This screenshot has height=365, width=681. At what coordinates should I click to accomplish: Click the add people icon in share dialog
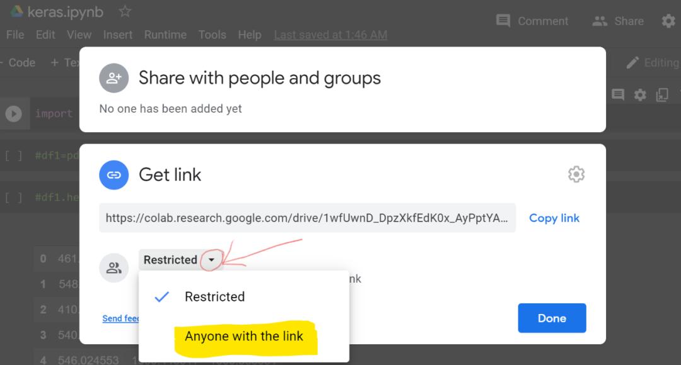[113, 78]
